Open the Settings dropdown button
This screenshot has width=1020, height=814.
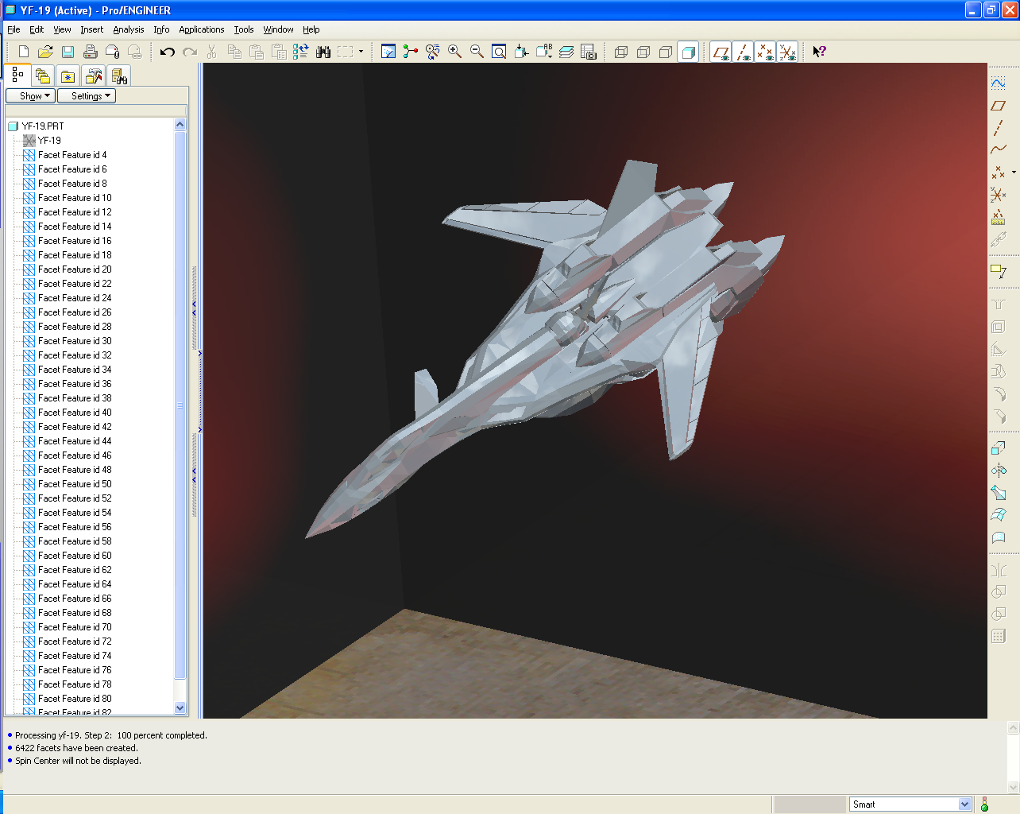(x=87, y=95)
